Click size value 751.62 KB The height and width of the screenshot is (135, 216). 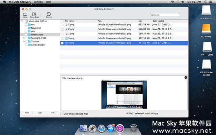[144, 43]
